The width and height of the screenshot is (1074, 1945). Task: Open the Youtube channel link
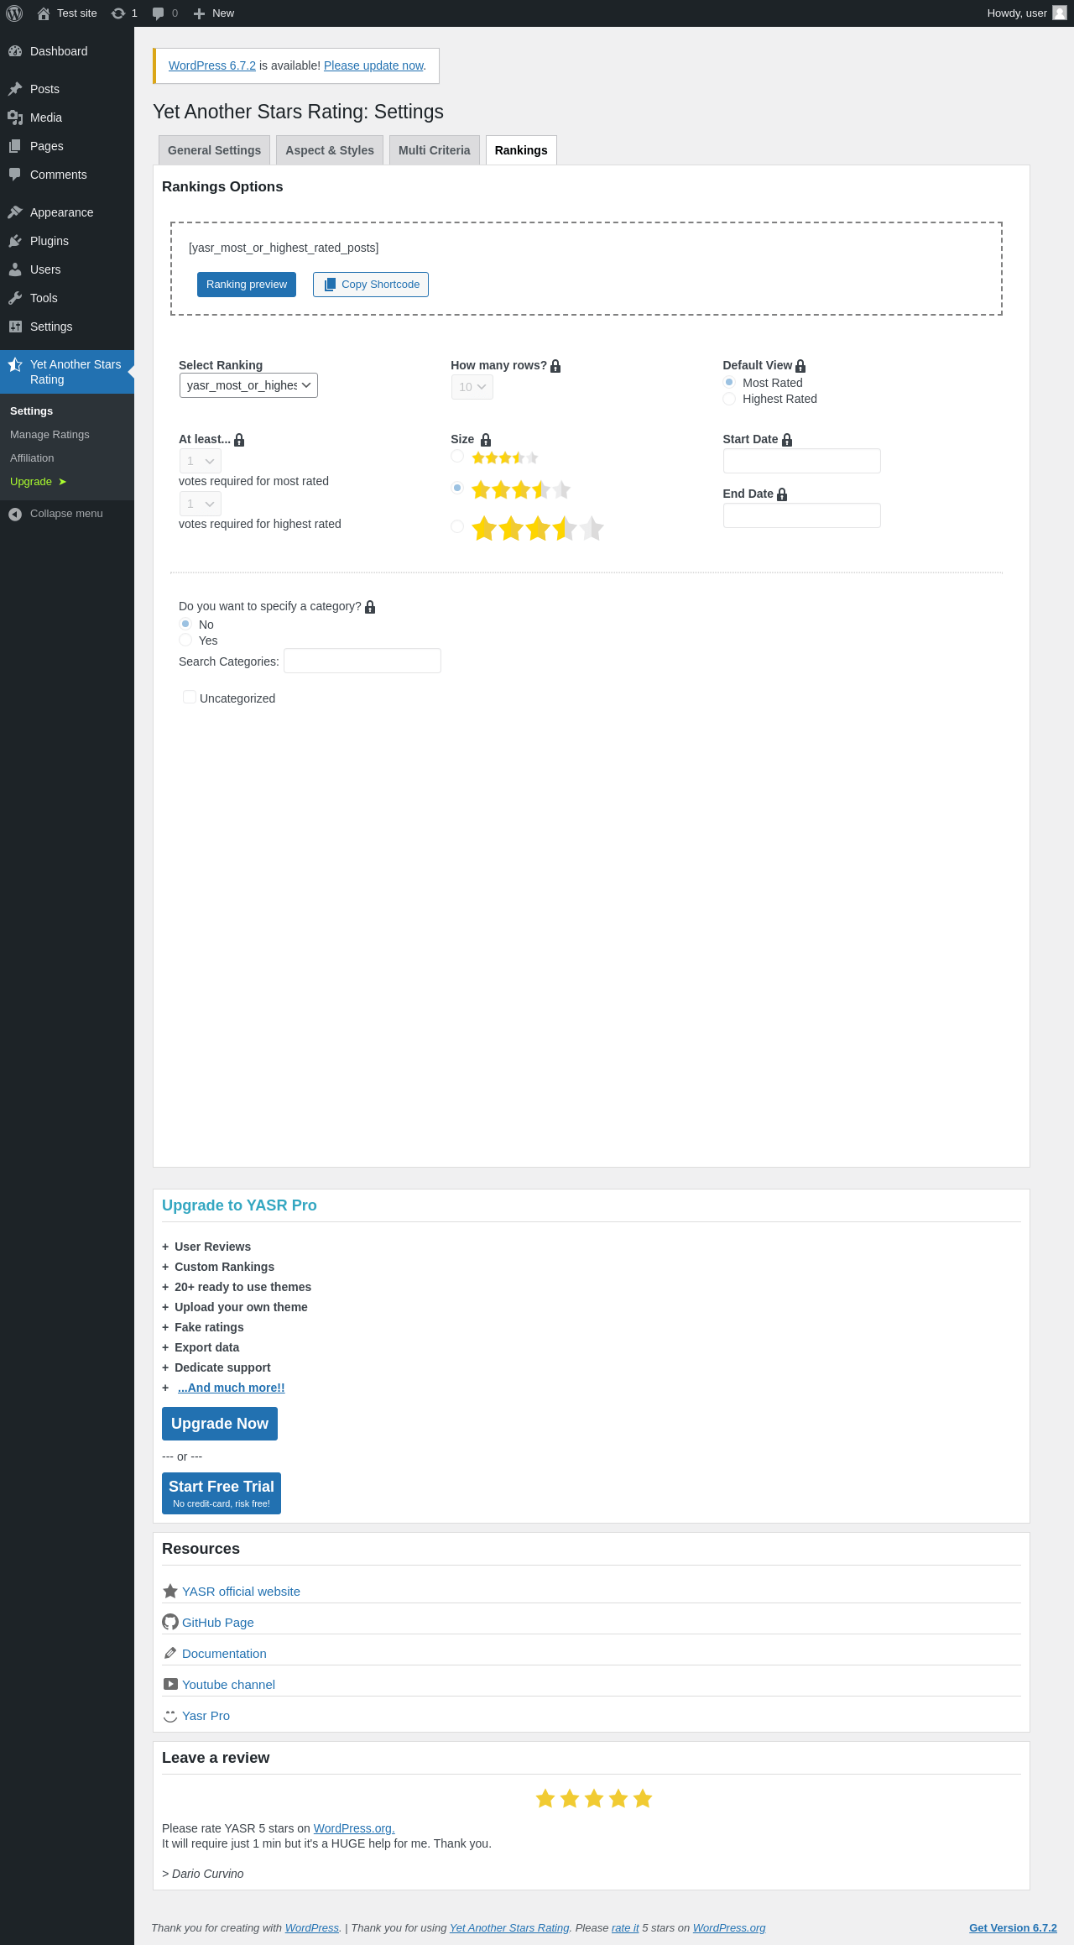point(228,1685)
